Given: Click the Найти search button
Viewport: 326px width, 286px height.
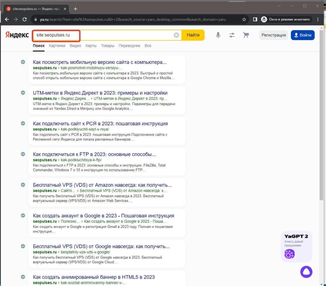Looking at the screenshot, I should click(193, 35).
